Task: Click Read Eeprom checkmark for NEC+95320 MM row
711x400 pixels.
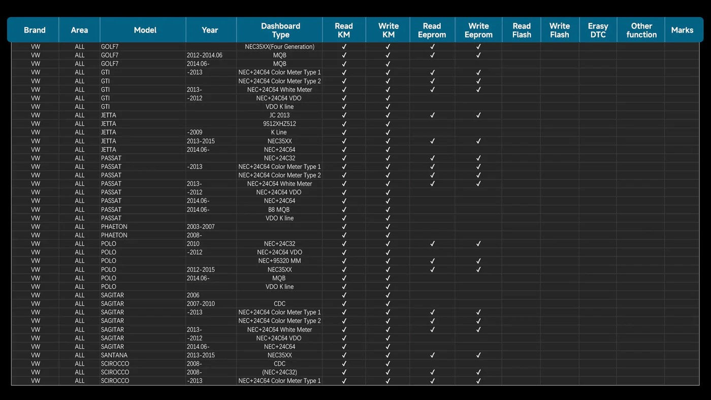Action: tap(432, 261)
